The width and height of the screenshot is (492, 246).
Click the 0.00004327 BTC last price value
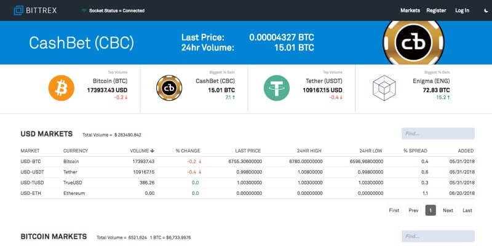282,38
